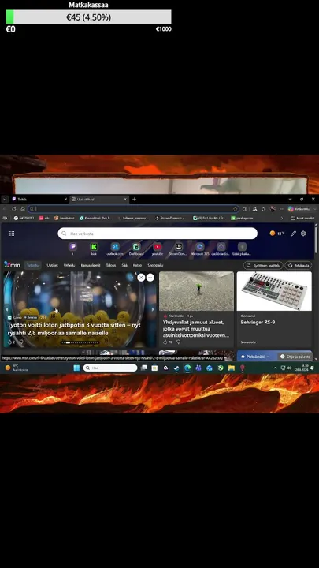This screenshot has height=568, width=319.
Task: Open the new tab plus button
Action: tap(134, 200)
